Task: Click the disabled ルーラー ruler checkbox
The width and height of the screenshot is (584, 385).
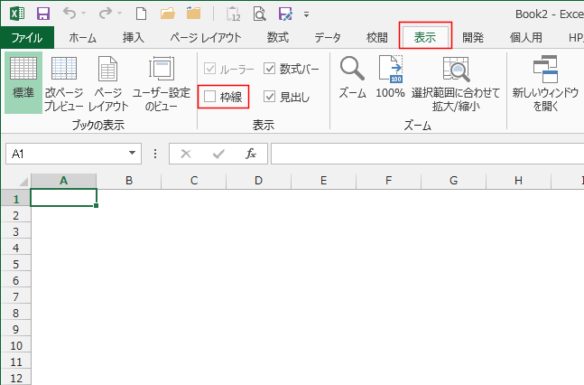Action: [209, 69]
